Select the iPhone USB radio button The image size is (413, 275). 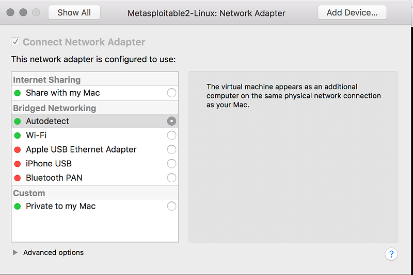(171, 164)
